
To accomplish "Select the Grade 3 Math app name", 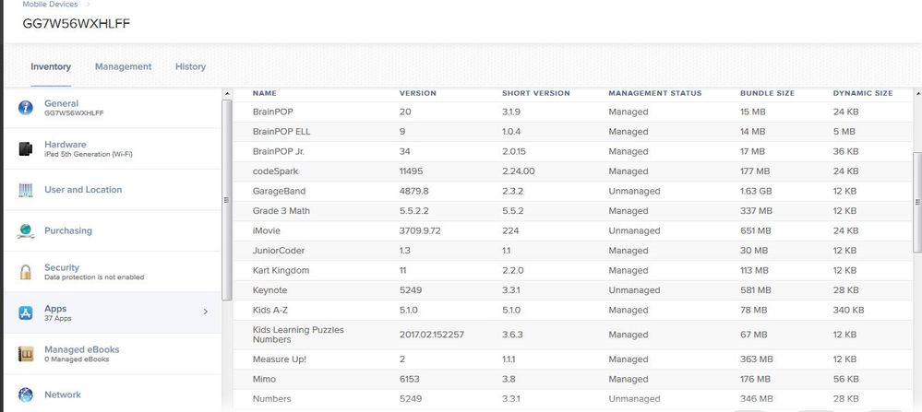I will [x=281, y=211].
